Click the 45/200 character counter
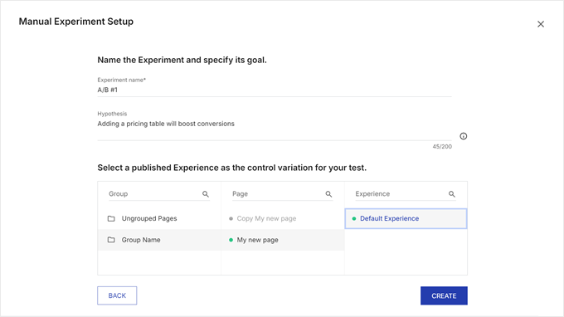This screenshot has height=317, width=564. 442,146
